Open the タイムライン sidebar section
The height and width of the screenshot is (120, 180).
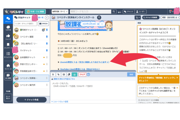(8, 55)
